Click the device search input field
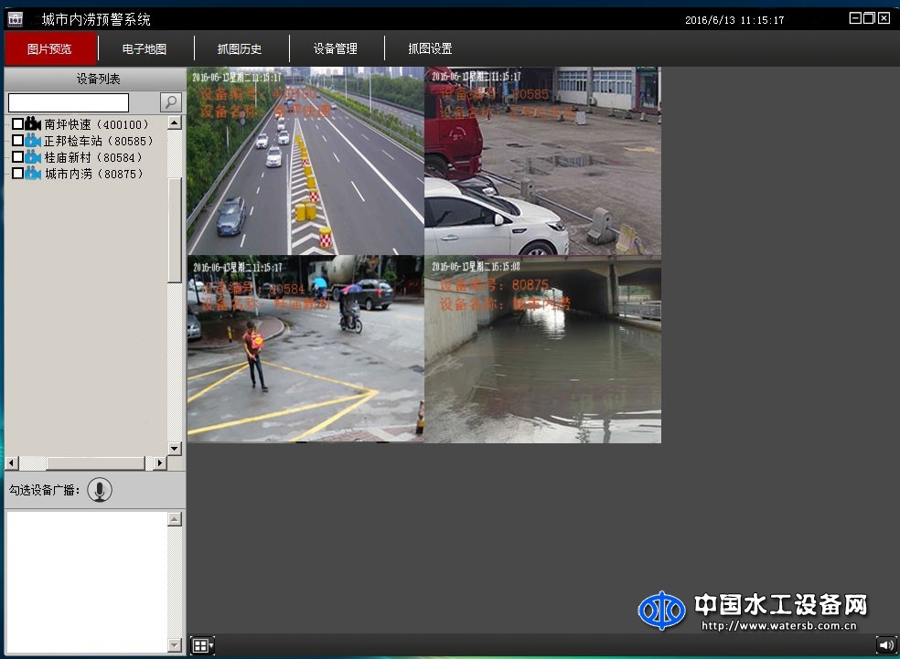 (x=69, y=102)
